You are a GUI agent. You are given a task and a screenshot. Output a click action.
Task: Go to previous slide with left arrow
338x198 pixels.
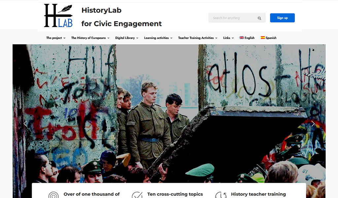tap(25, 124)
